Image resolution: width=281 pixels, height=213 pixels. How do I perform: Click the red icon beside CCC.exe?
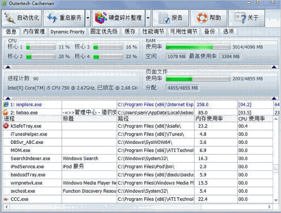(x=6, y=199)
